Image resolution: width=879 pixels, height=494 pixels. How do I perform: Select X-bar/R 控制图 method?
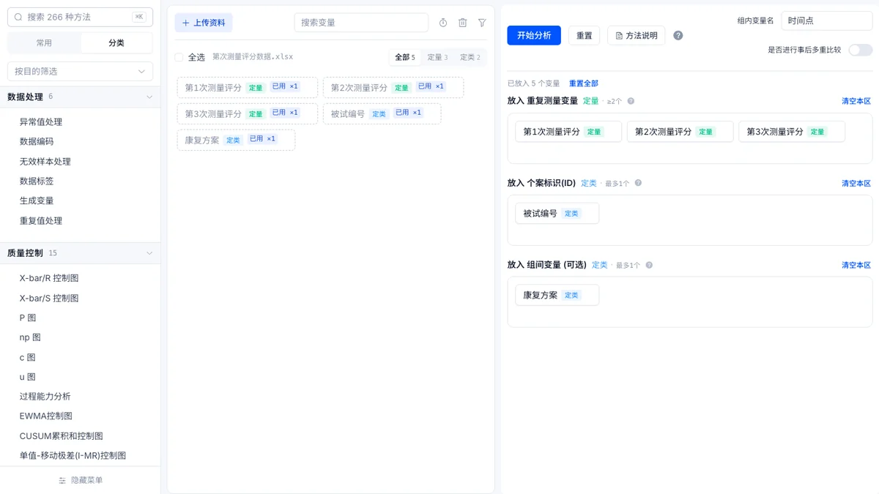coord(49,279)
